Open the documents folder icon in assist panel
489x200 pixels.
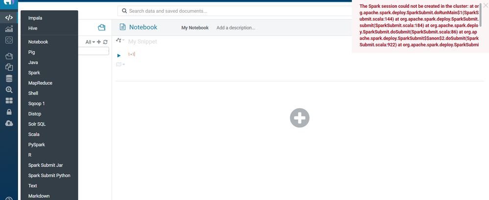click(102, 27)
